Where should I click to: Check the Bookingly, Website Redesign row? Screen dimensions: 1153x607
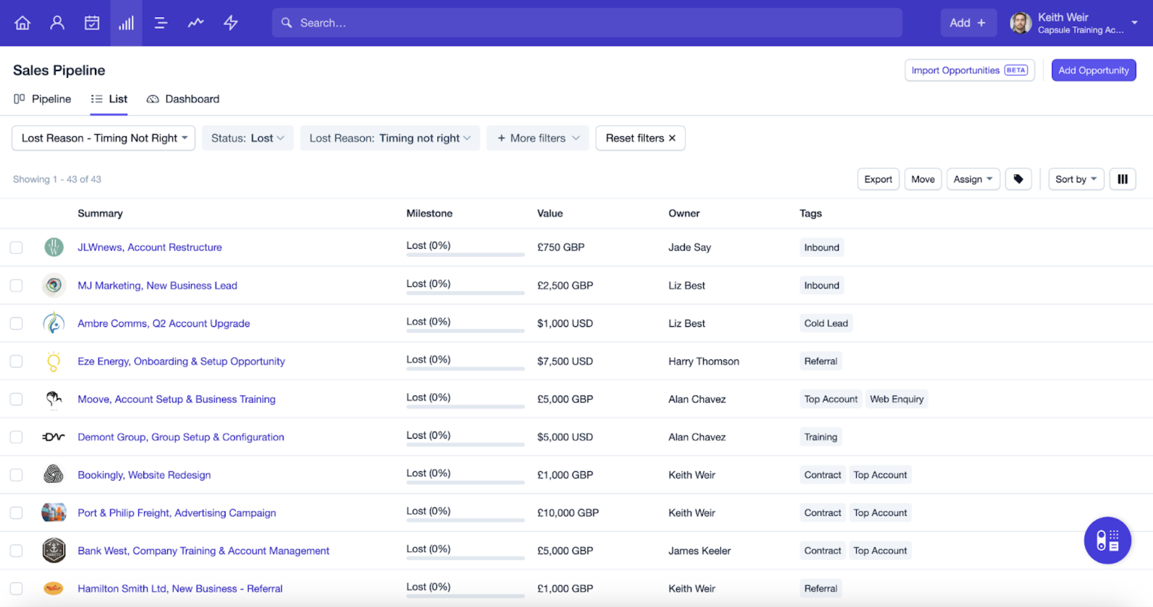(16, 475)
